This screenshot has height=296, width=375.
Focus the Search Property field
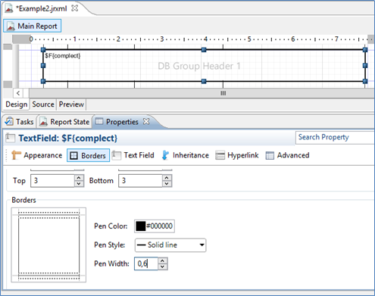(335, 137)
